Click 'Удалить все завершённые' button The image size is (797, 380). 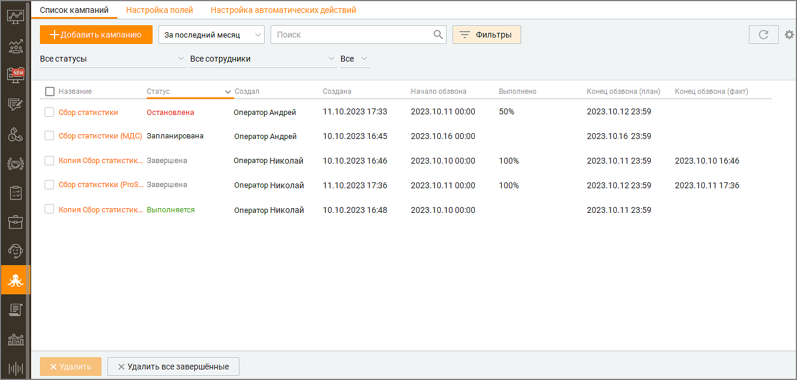[x=173, y=367]
